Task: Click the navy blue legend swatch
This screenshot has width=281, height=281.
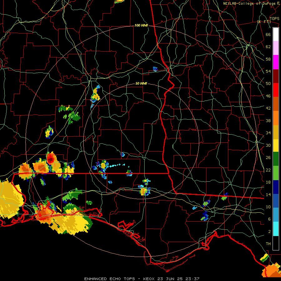Action: click(276, 187)
